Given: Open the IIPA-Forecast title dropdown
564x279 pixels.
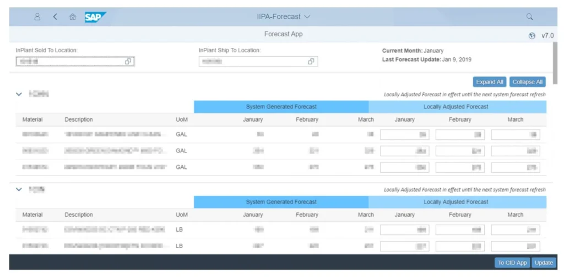Looking at the screenshot, I should [x=284, y=17].
